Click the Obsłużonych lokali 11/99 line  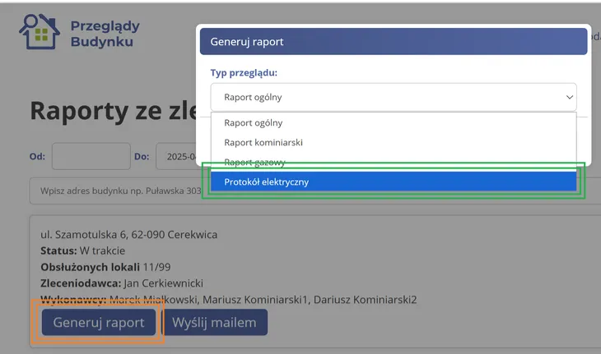click(105, 267)
